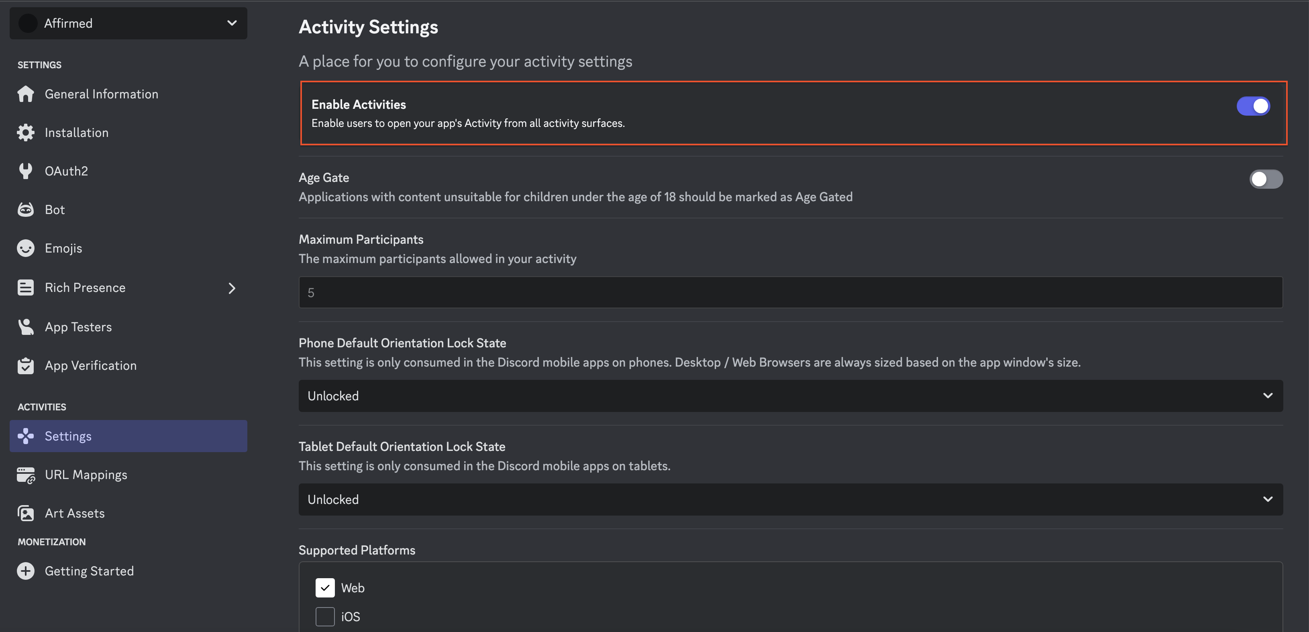Click the Installation gear icon
Image resolution: width=1309 pixels, height=632 pixels.
(25, 133)
